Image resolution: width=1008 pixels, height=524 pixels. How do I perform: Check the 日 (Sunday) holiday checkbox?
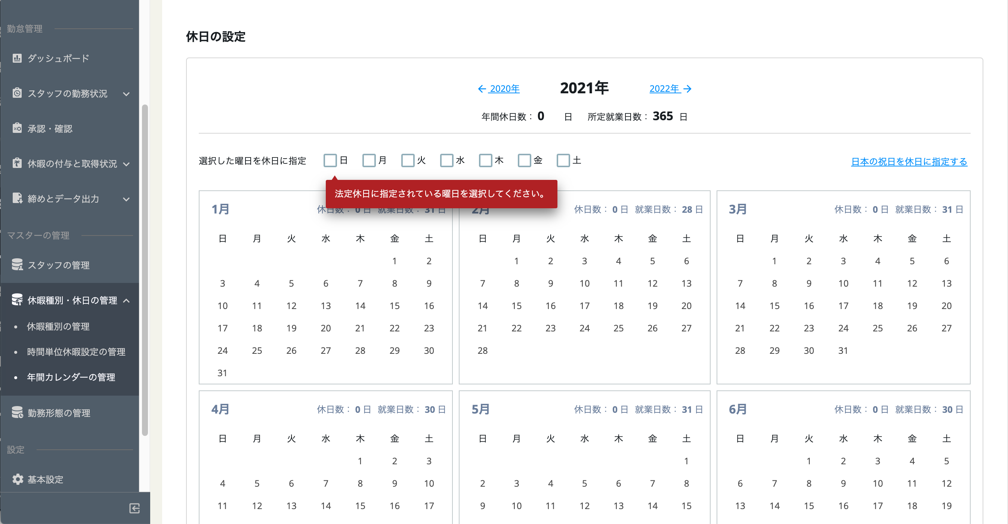pos(330,160)
